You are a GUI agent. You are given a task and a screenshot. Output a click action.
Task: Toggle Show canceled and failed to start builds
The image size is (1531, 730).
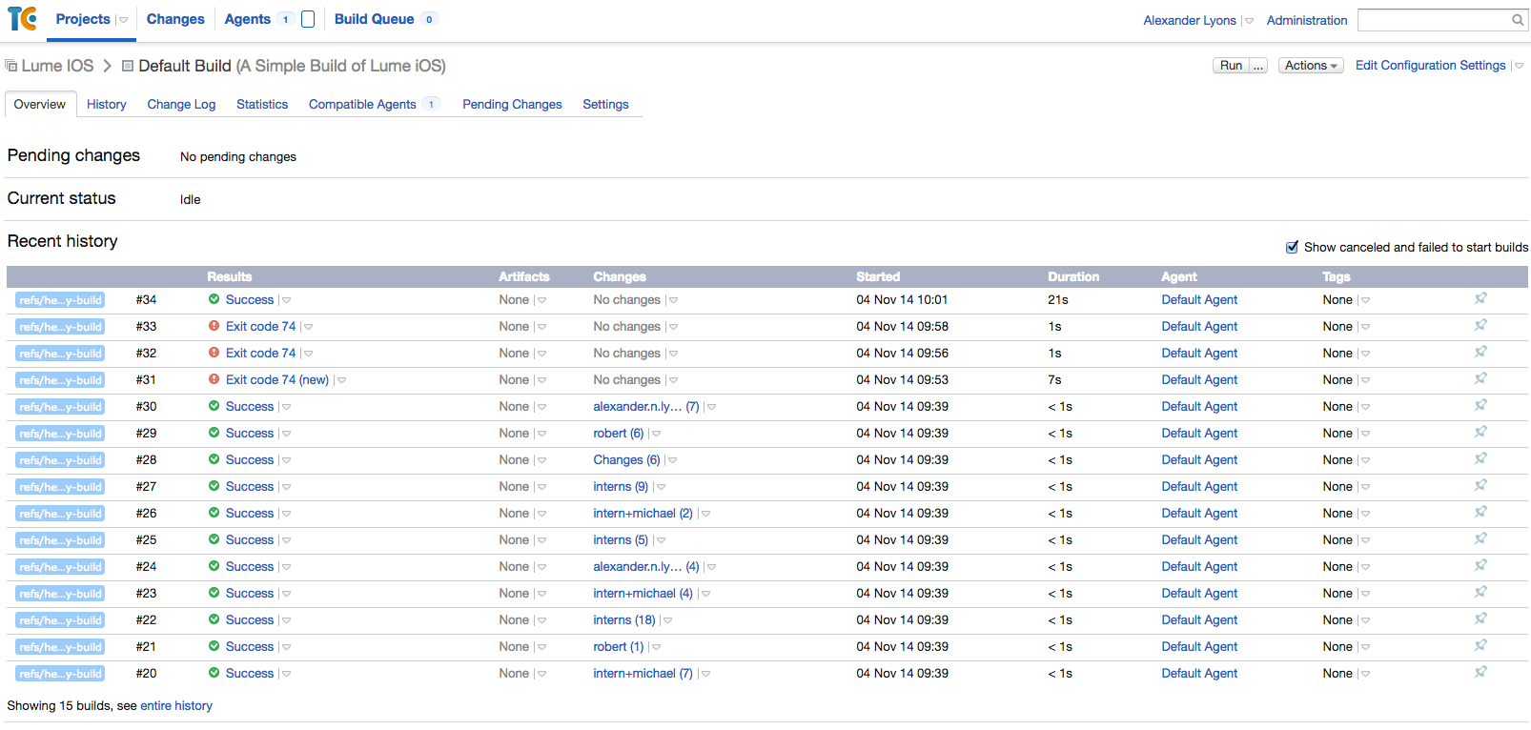tap(1293, 248)
